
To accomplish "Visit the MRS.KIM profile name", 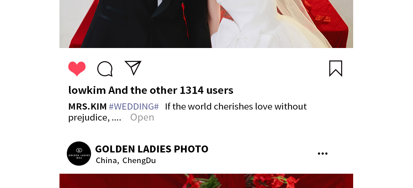I will coord(87,107).
